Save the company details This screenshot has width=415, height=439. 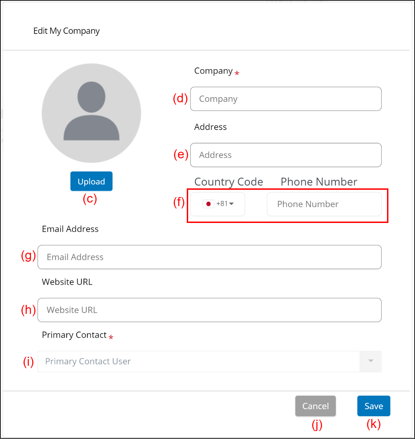374,406
